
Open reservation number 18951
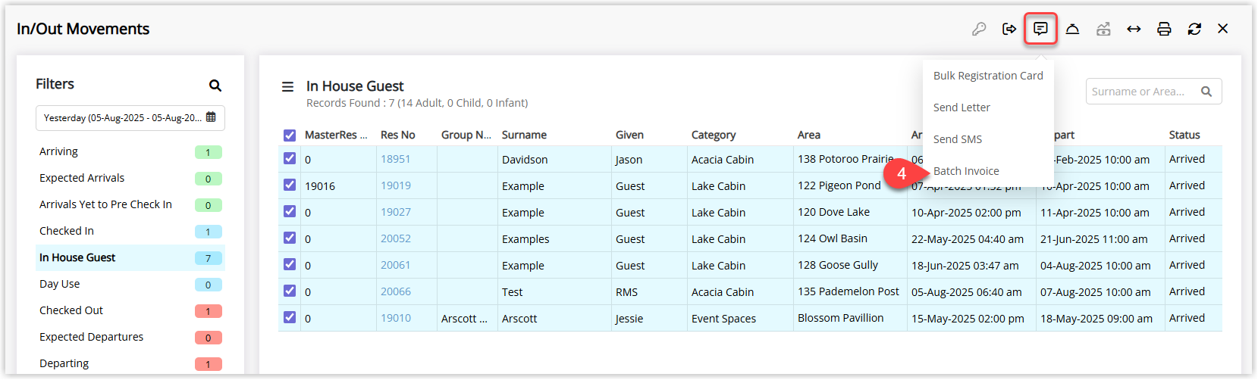pos(395,159)
